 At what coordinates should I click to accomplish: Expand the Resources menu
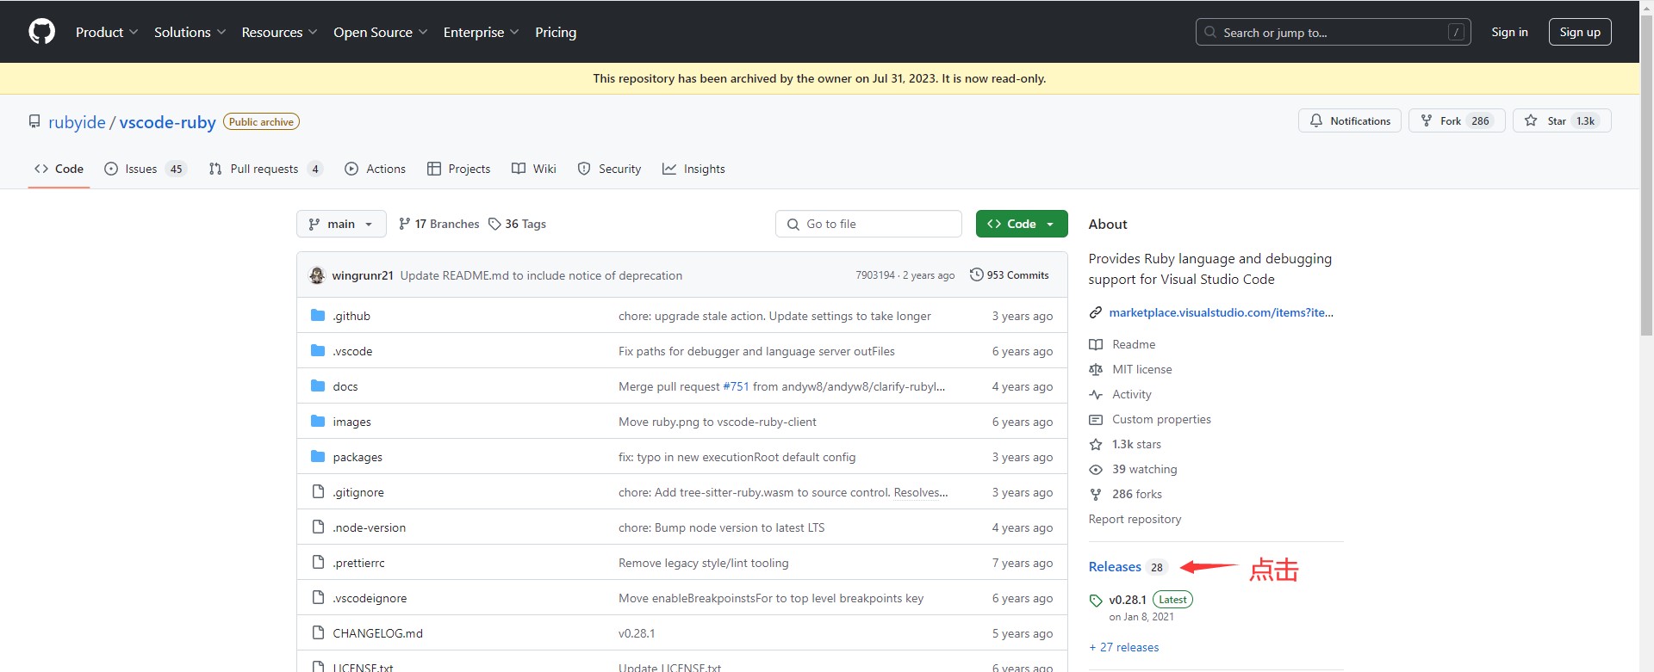279,32
